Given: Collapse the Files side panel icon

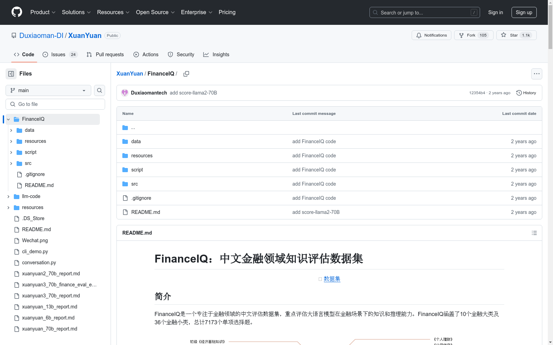Looking at the screenshot, I should [11, 73].
